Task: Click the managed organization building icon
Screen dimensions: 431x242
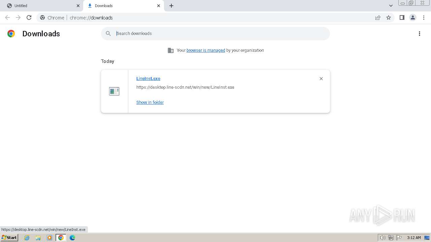Action: click(x=171, y=50)
